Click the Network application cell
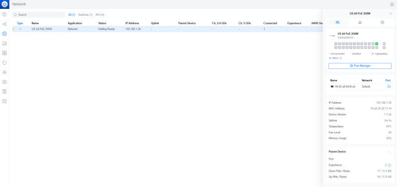The image size is (397, 187). [72, 29]
